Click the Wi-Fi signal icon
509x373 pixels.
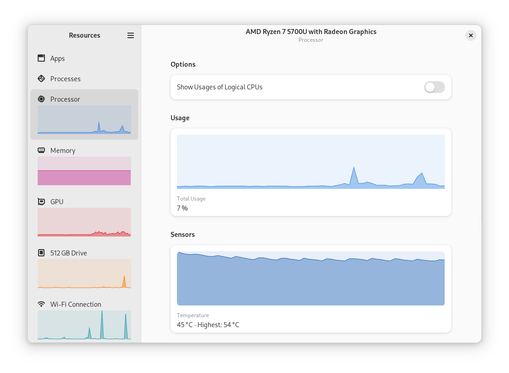(41, 304)
